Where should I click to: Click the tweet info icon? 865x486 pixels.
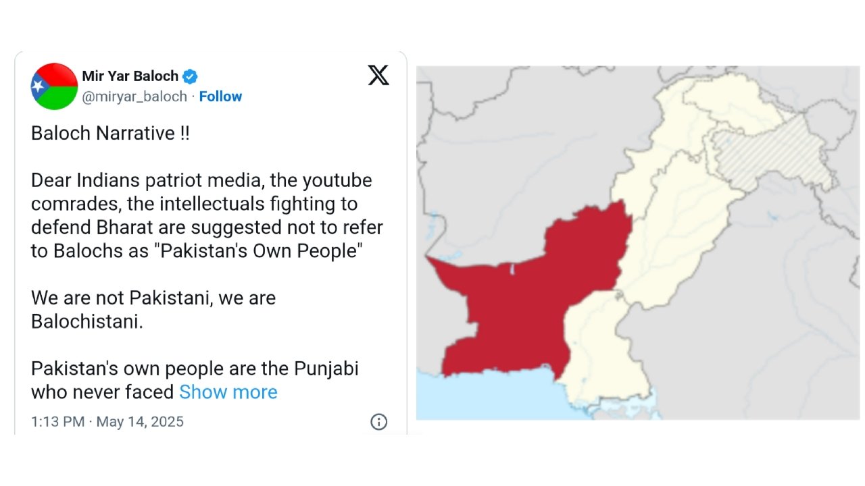(378, 422)
